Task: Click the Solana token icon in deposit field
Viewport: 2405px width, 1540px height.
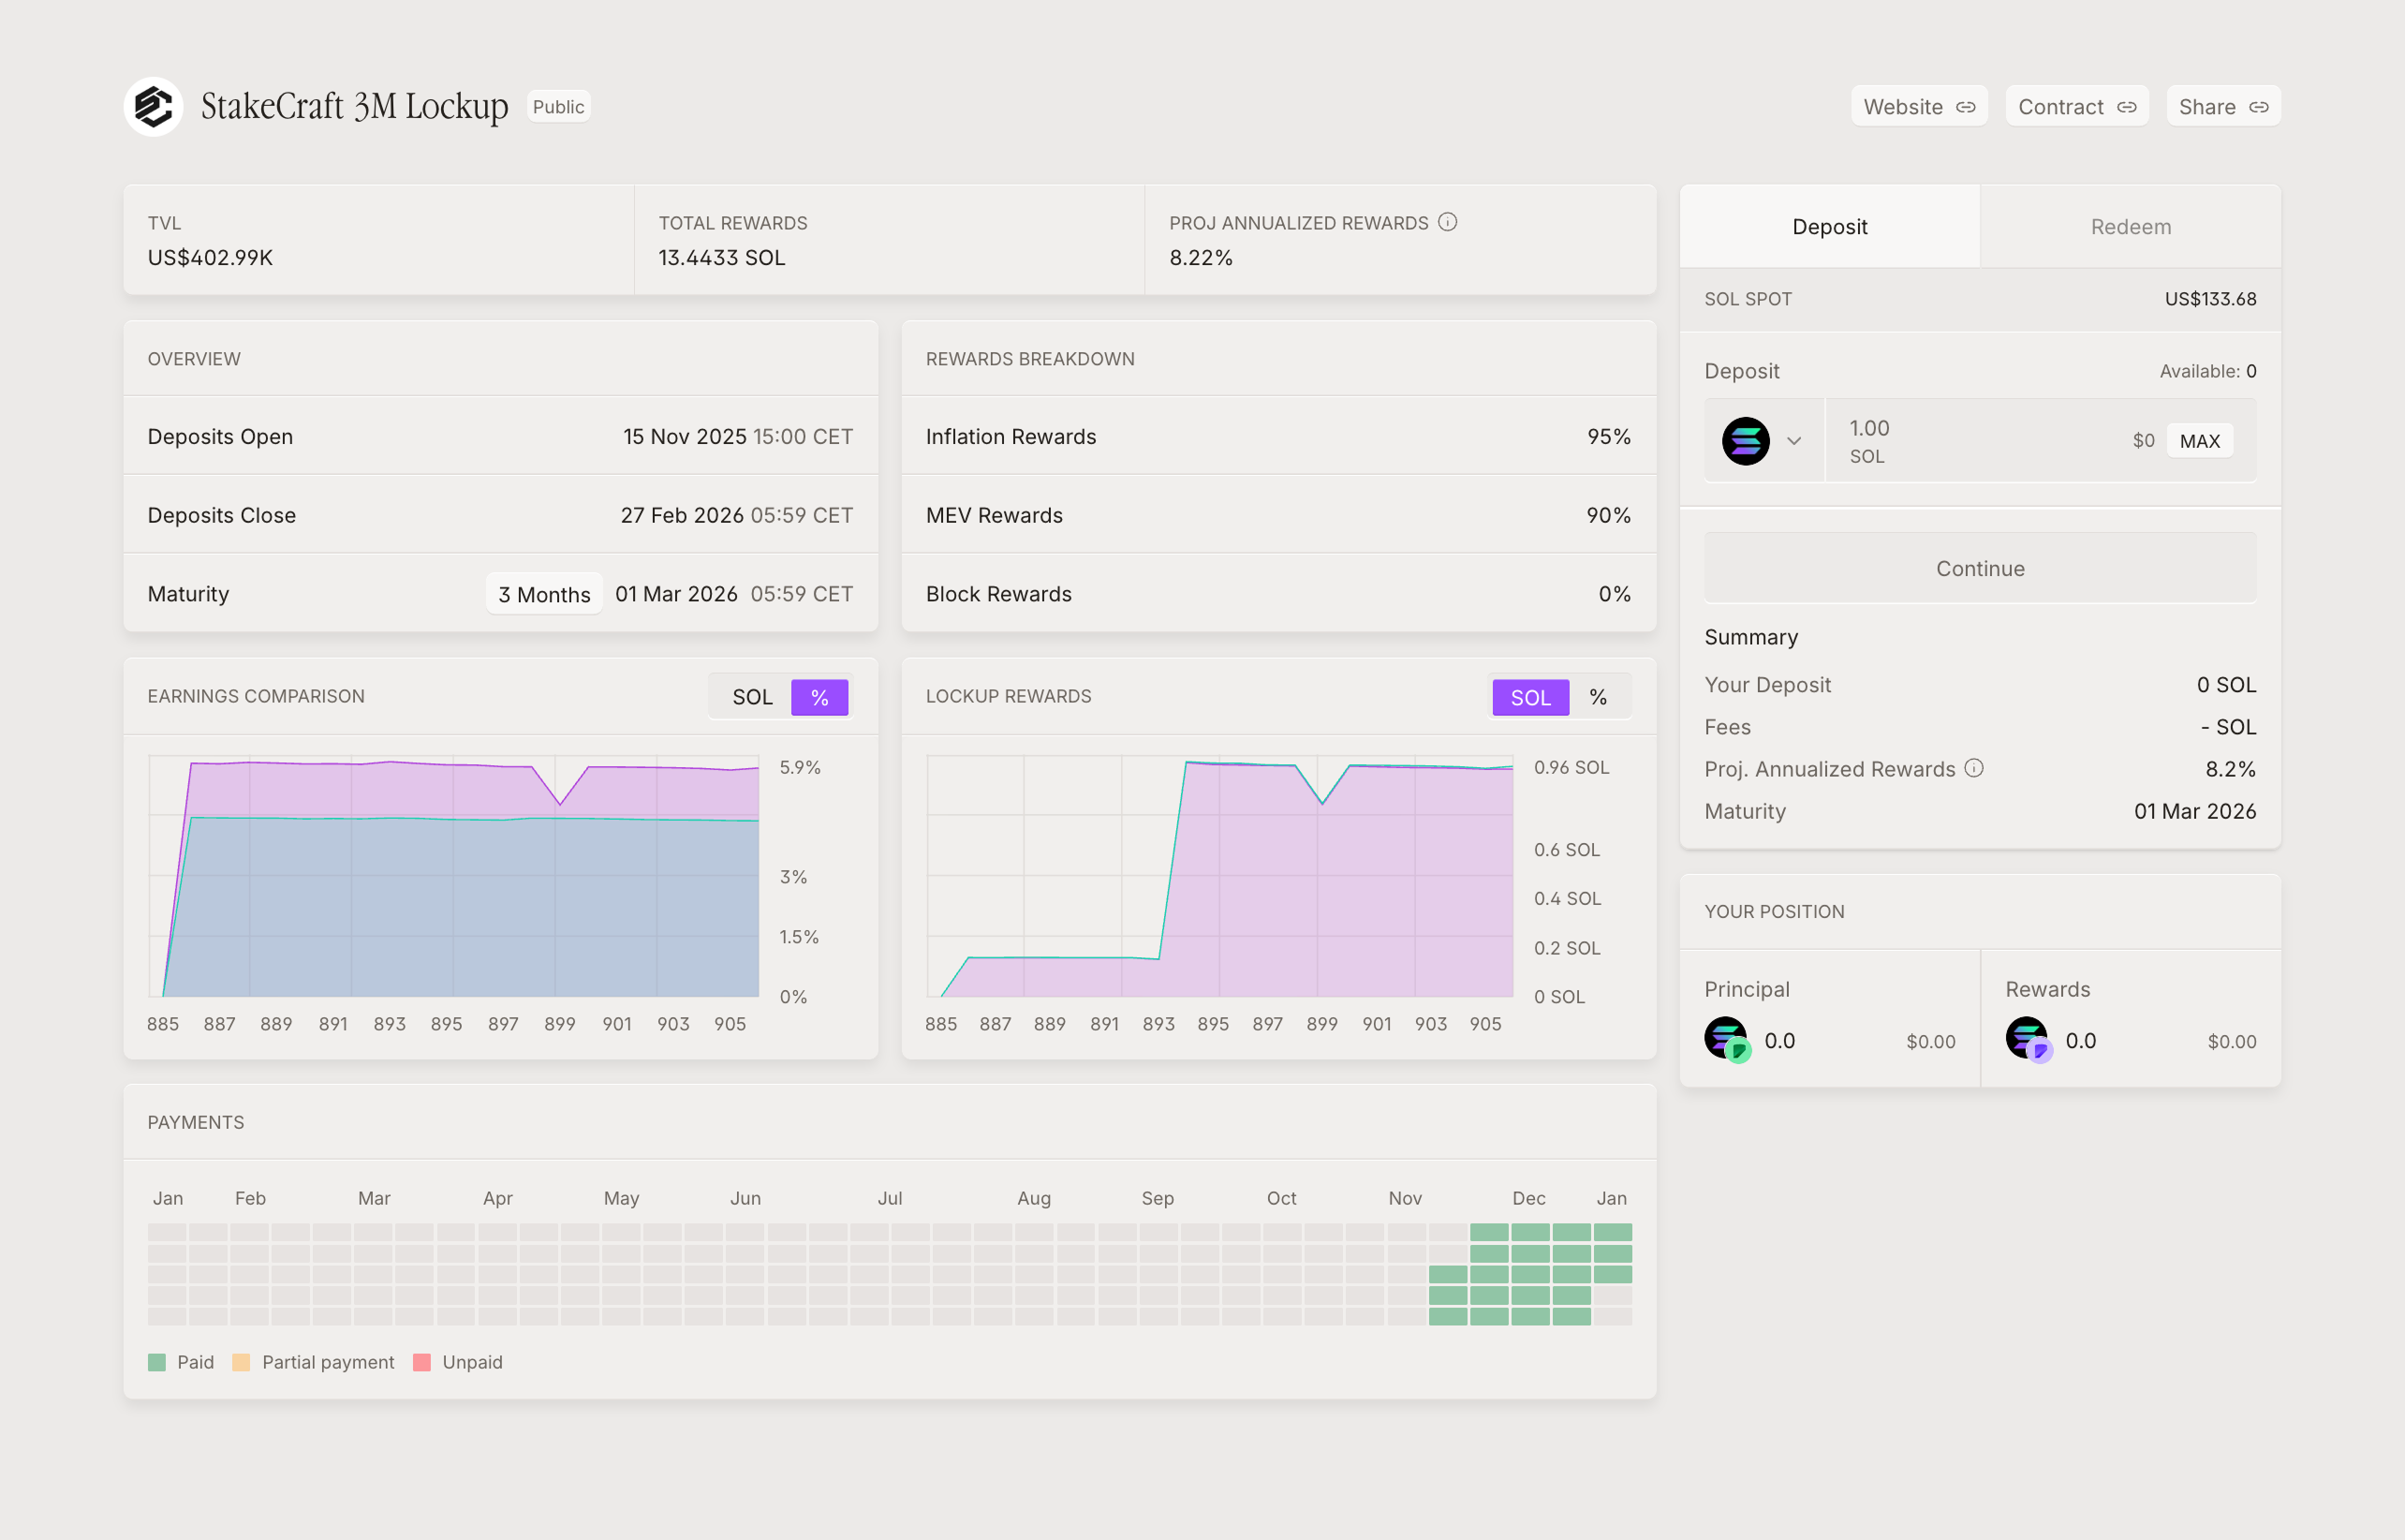Action: (x=1746, y=441)
